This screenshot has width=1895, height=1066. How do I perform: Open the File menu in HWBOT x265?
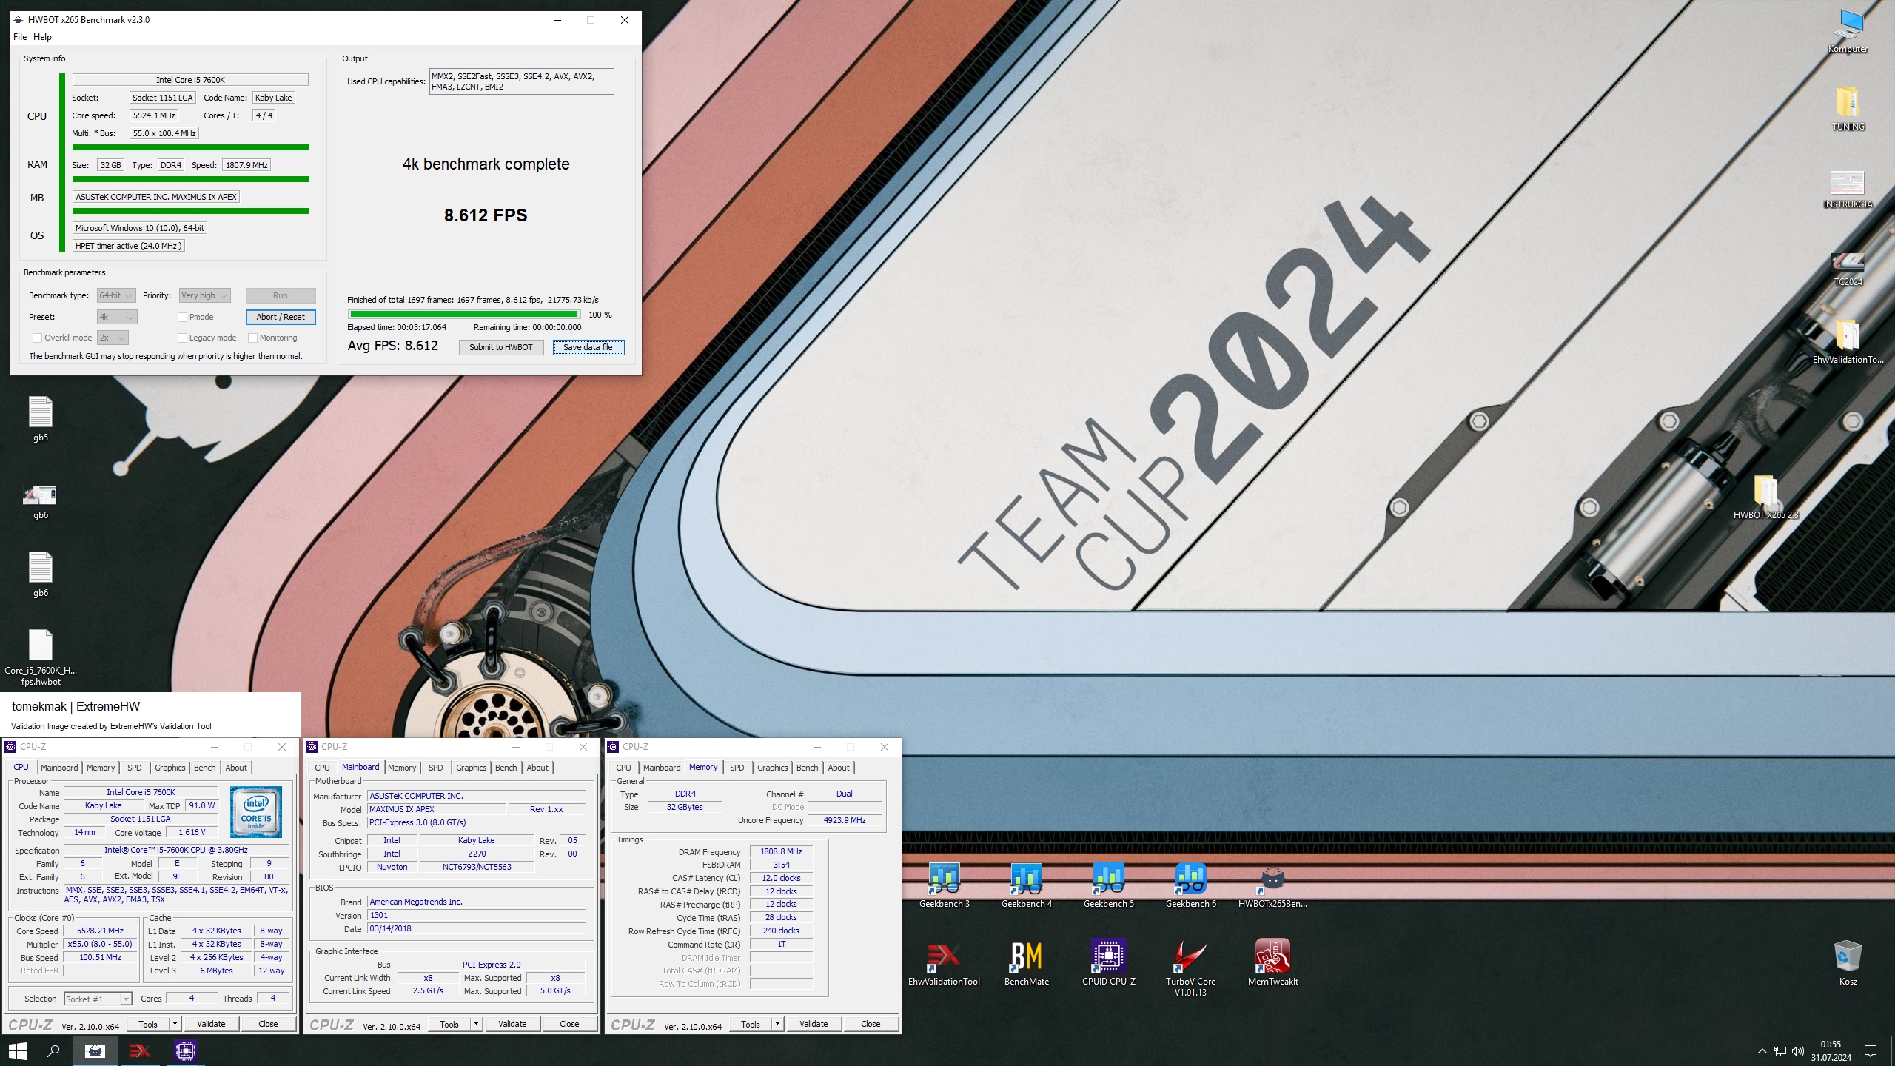point(20,37)
